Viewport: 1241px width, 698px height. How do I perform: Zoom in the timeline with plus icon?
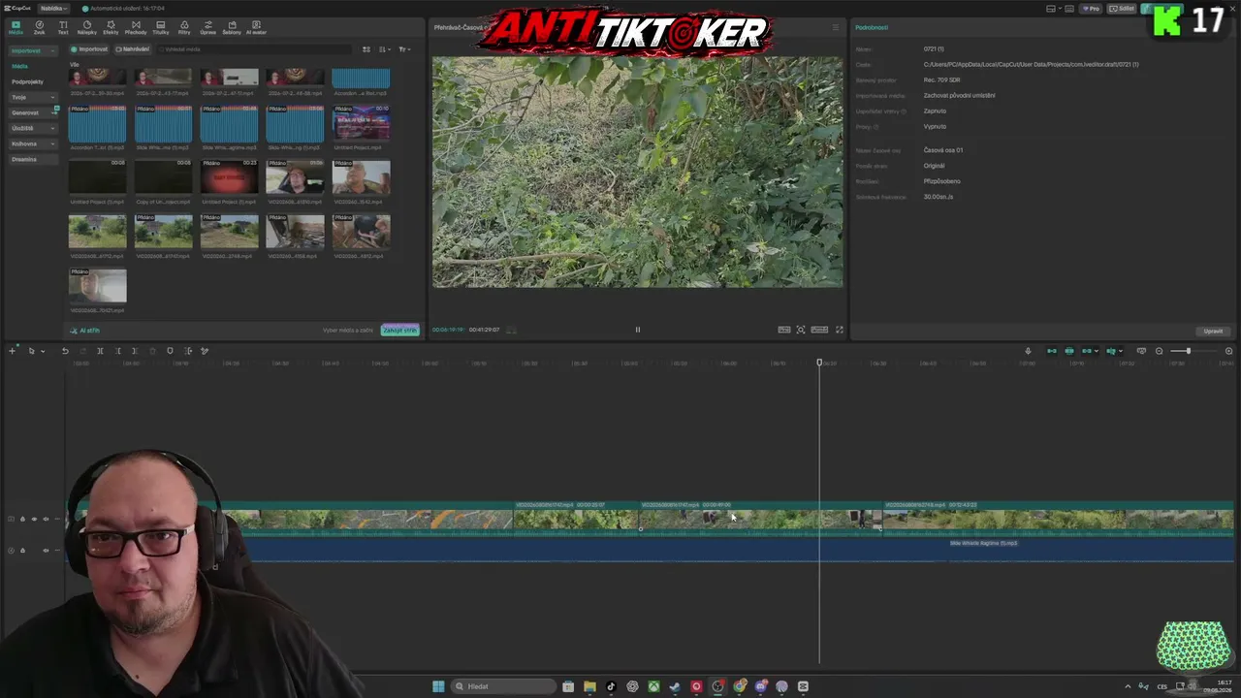pyautogui.click(x=1228, y=351)
